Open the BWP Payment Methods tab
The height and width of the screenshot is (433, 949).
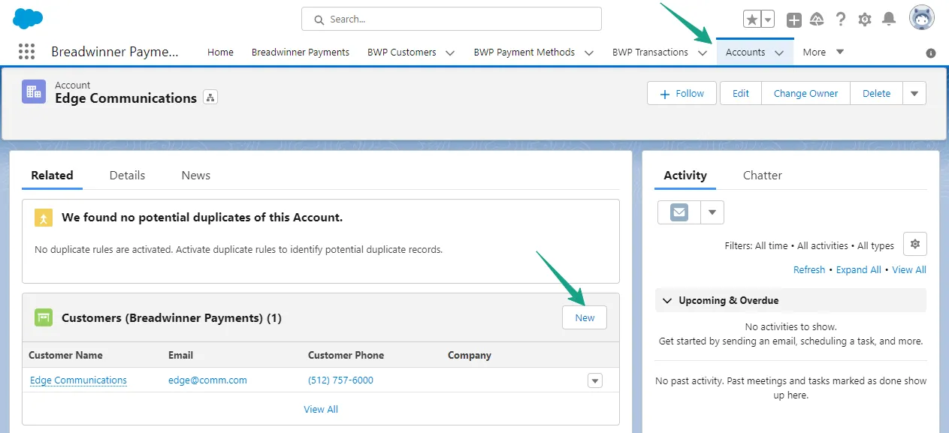[524, 53]
